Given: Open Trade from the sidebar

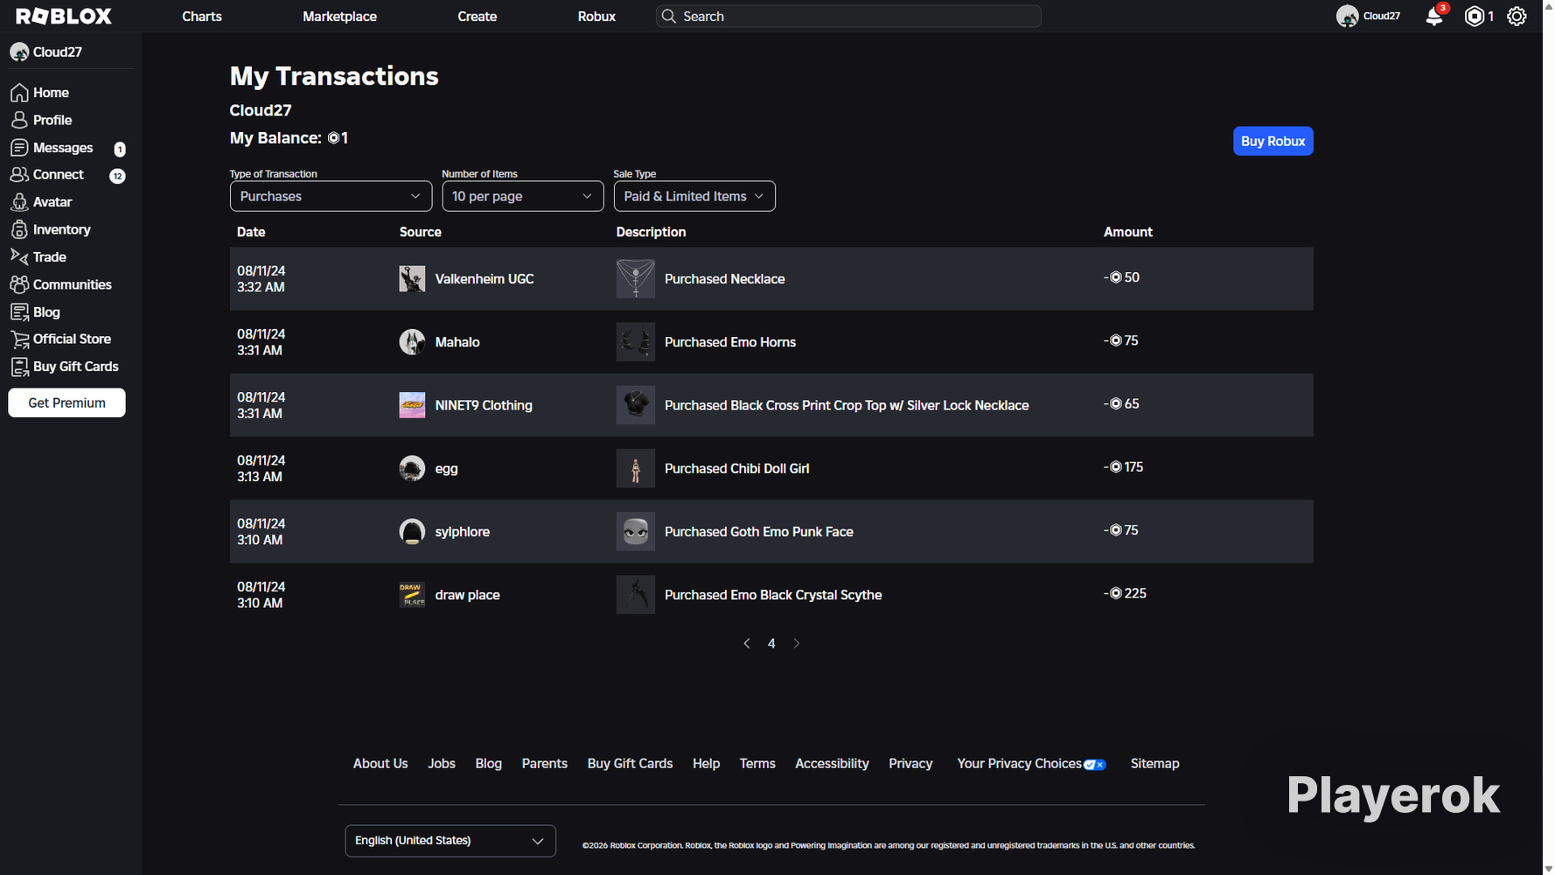Looking at the screenshot, I should pos(38,256).
